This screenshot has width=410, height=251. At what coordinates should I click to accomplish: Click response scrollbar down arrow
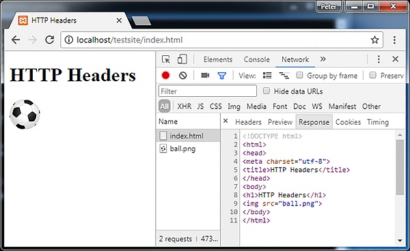400,241
